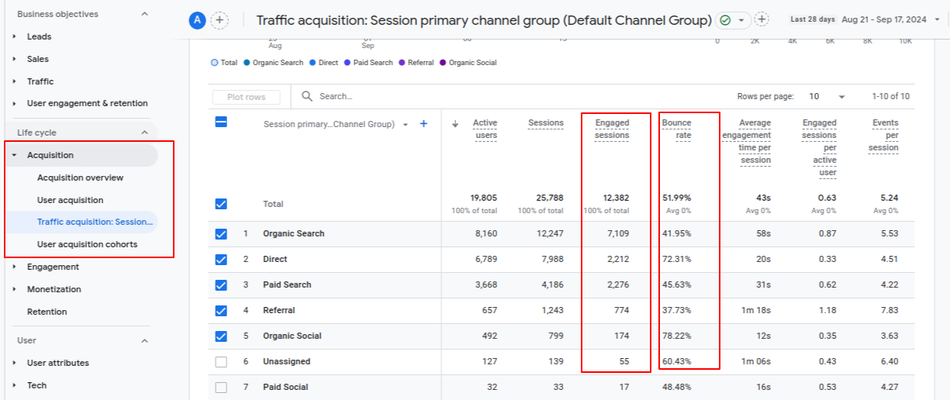Screen dimensions: 950x400
Task: Collapse the Life cycle section
Action: [x=144, y=133]
